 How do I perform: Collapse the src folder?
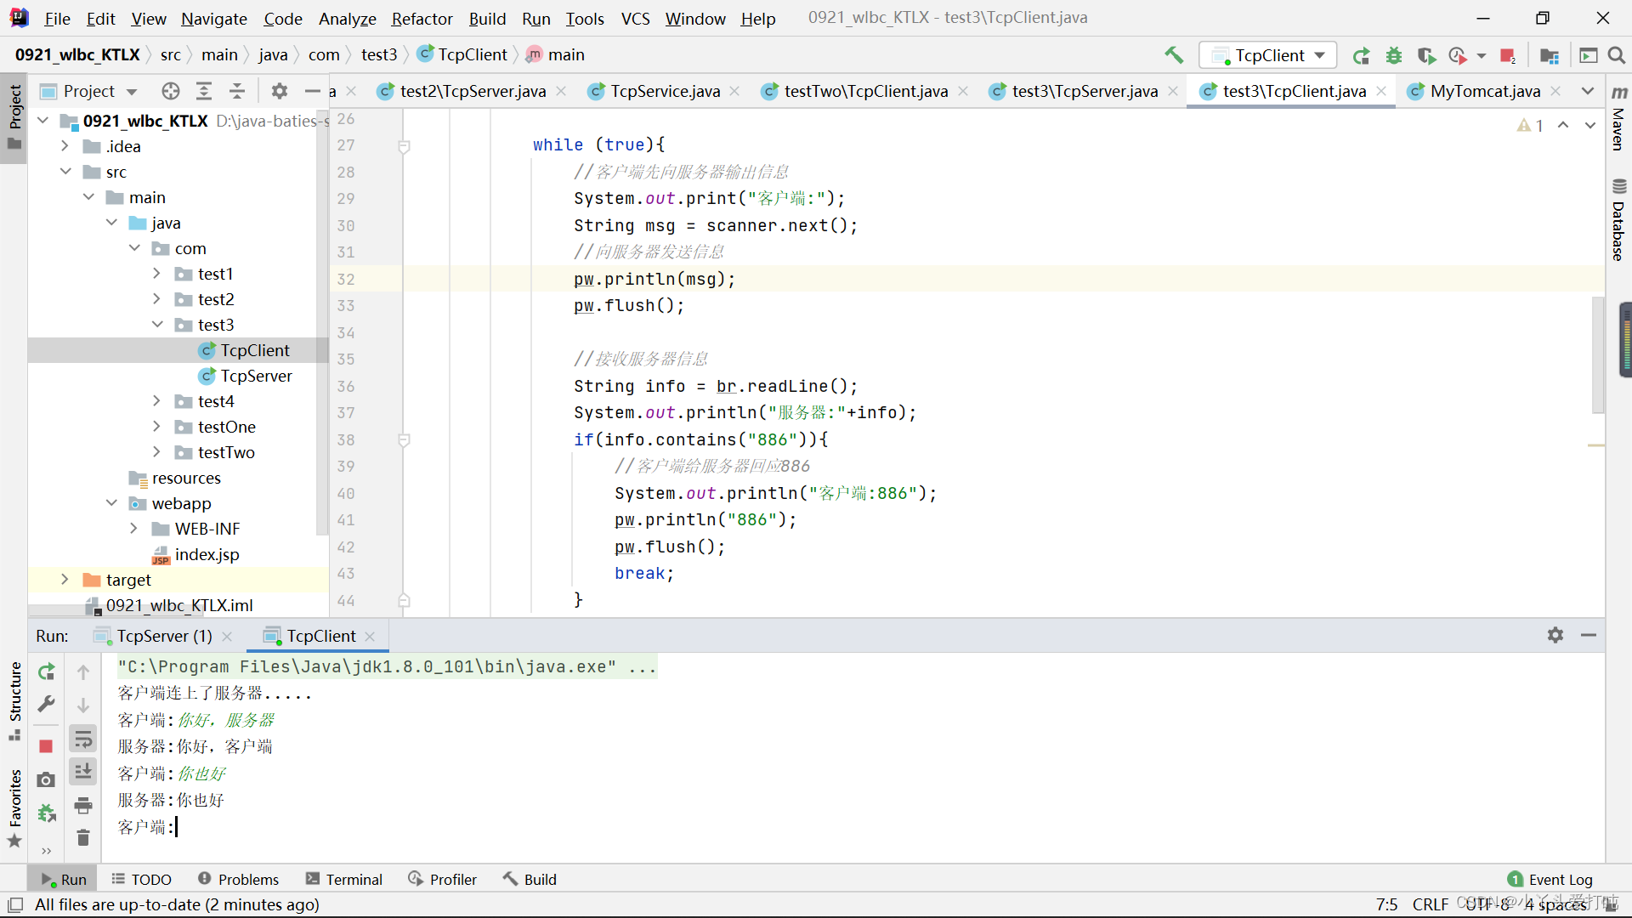click(65, 172)
